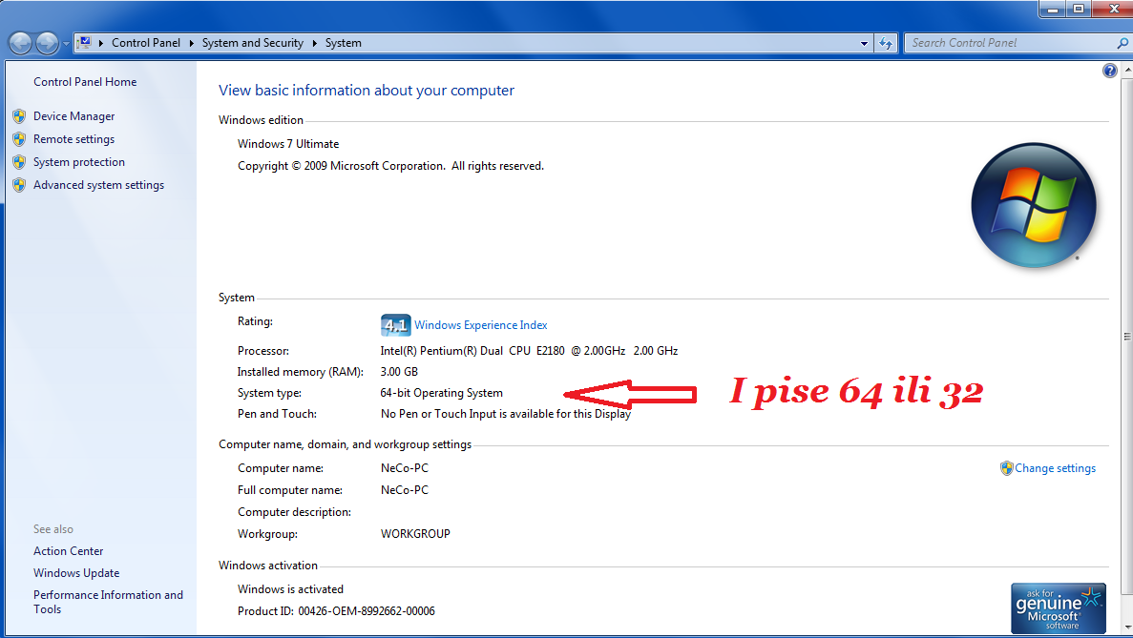Viewport: 1133px width, 638px height.
Task: Click the 4.1 rating score badge
Action: pos(395,325)
